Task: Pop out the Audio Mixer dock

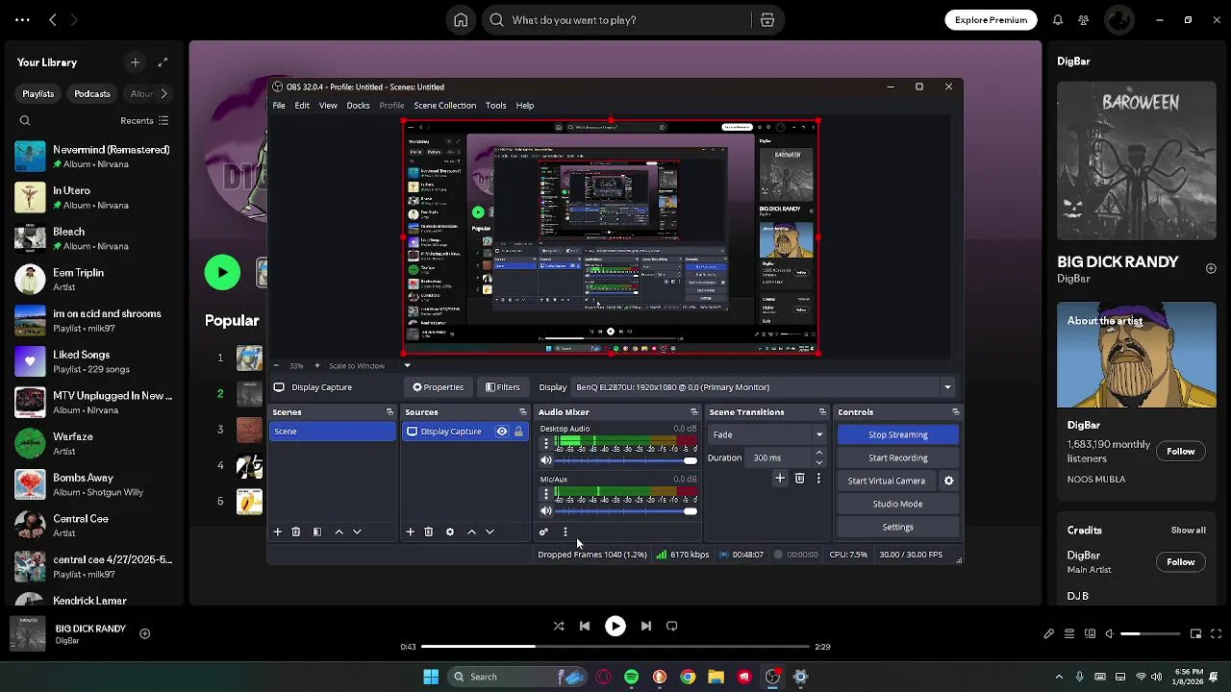Action: tap(694, 412)
